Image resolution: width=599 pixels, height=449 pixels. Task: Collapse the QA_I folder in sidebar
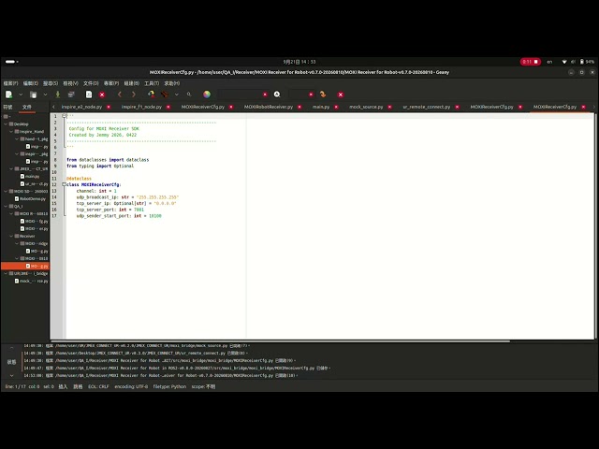(x=6, y=206)
